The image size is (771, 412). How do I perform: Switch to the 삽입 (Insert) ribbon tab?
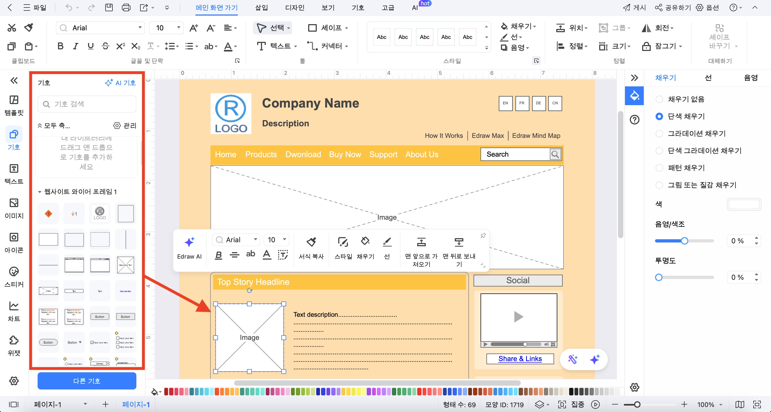pyautogui.click(x=261, y=8)
